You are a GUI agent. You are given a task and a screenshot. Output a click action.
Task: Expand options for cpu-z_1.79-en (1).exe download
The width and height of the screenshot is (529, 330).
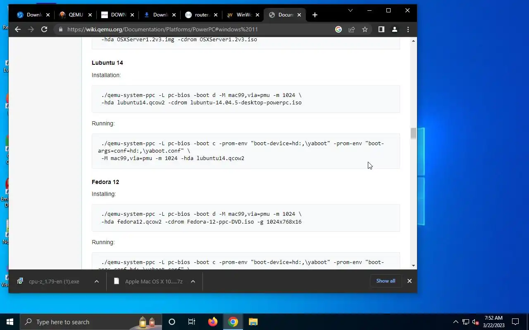pos(96,281)
